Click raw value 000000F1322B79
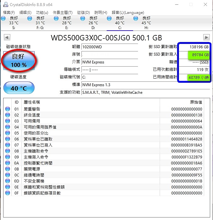Image resolution: width=213 pixels, height=220 pixels. pyautogui.click(x=187, y=157)
